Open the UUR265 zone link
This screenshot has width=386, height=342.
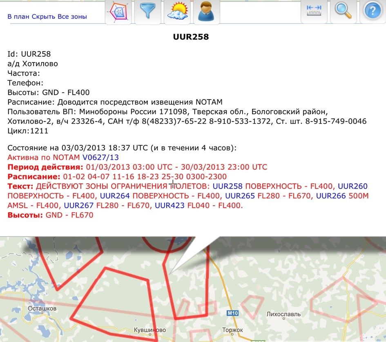click(x=240, y=196)
